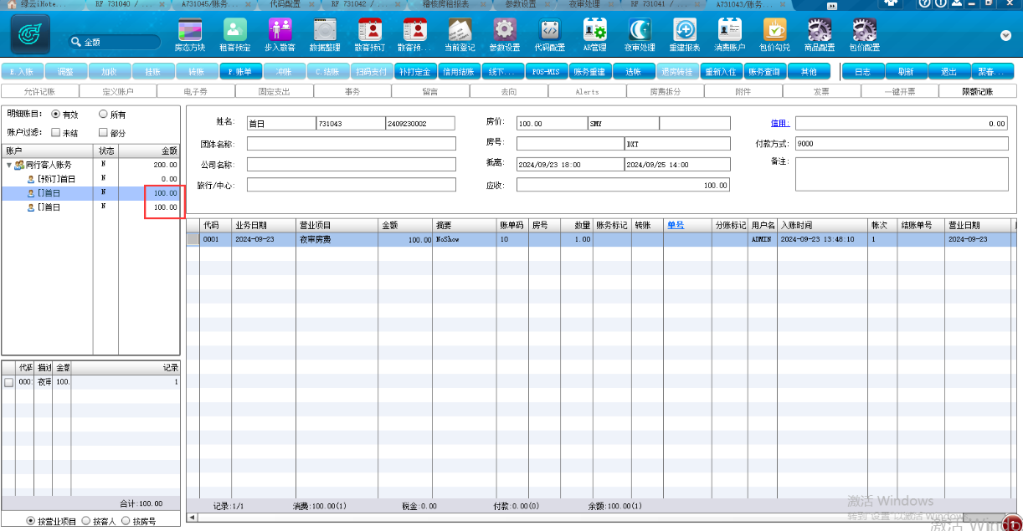Select the 有效 radio button

point(56,114)
